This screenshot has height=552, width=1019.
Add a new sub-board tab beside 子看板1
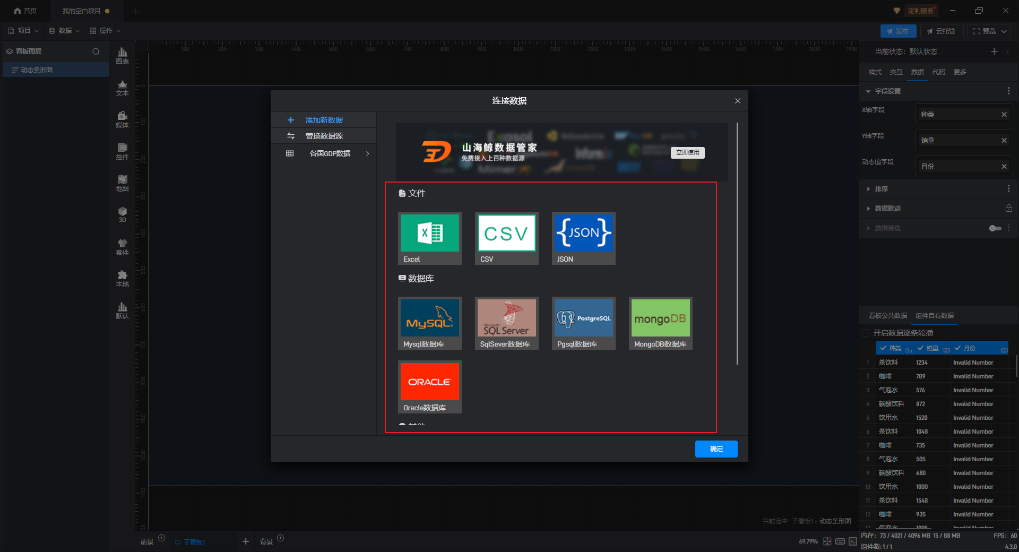[246, 541]
